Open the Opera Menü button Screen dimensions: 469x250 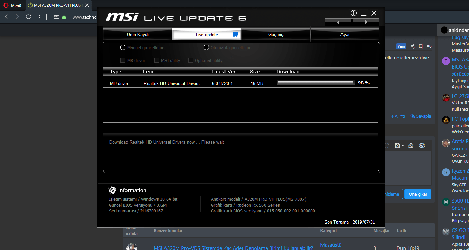13,5
